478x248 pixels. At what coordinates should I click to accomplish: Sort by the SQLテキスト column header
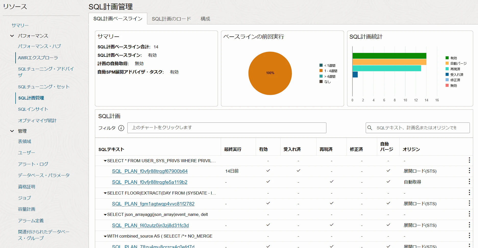tap(111, 149)
